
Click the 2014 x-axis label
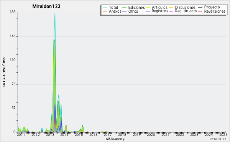64,134
